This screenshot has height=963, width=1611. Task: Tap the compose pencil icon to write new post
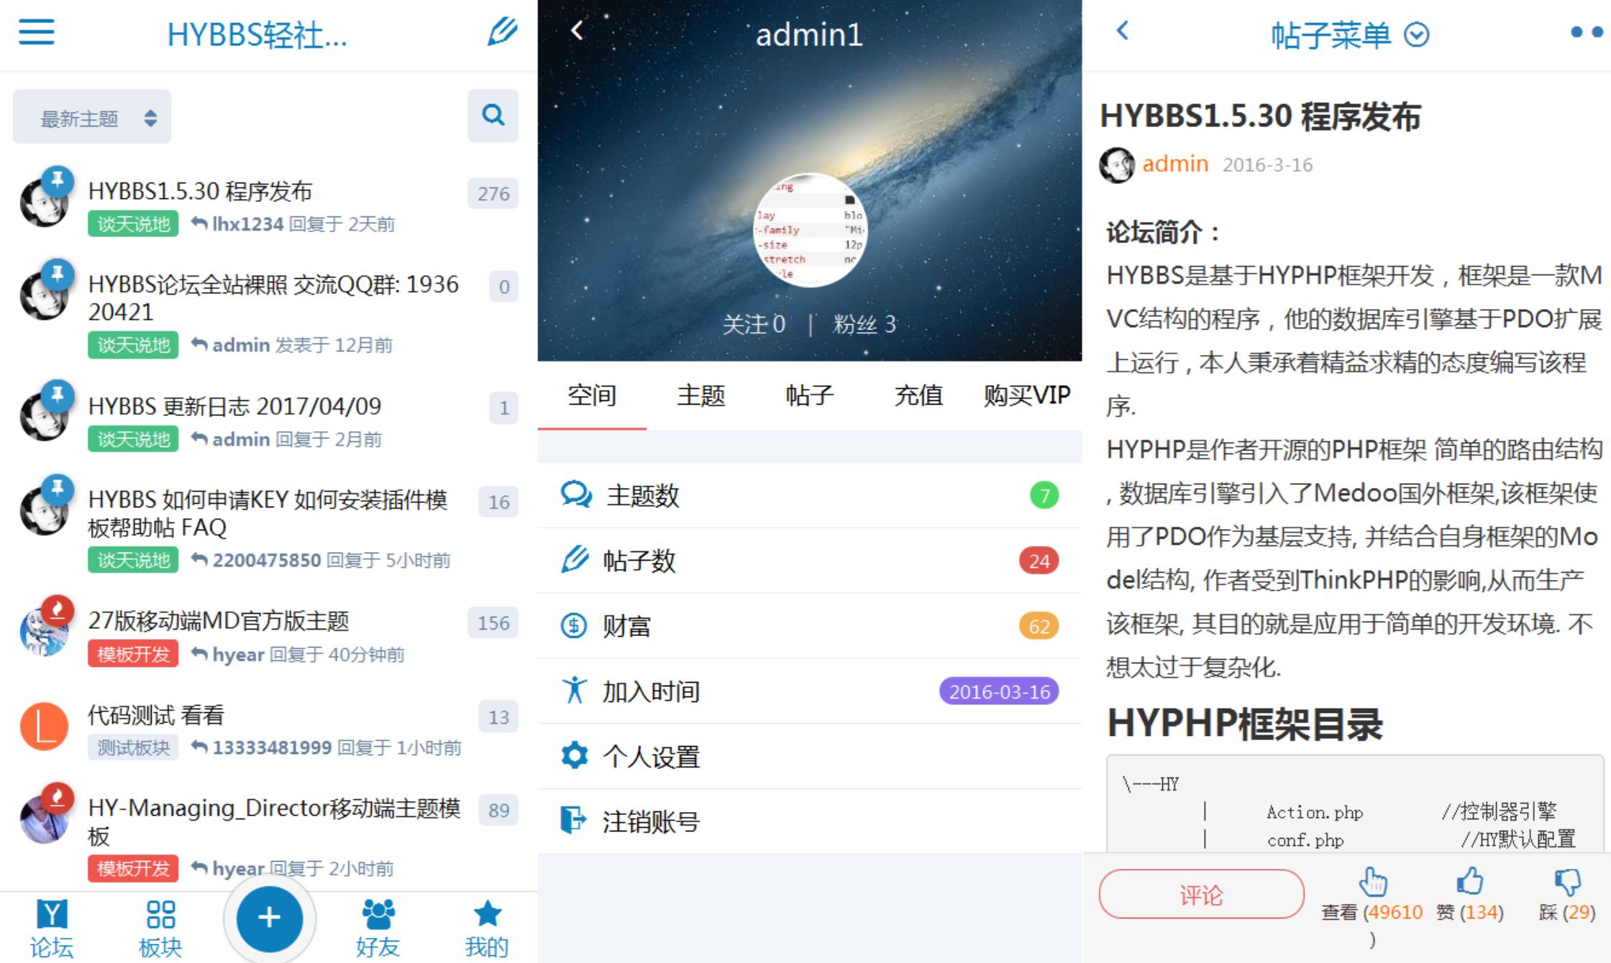point(503,32)
